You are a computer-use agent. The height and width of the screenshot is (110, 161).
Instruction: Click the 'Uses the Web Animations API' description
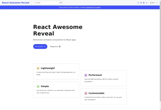101,80
